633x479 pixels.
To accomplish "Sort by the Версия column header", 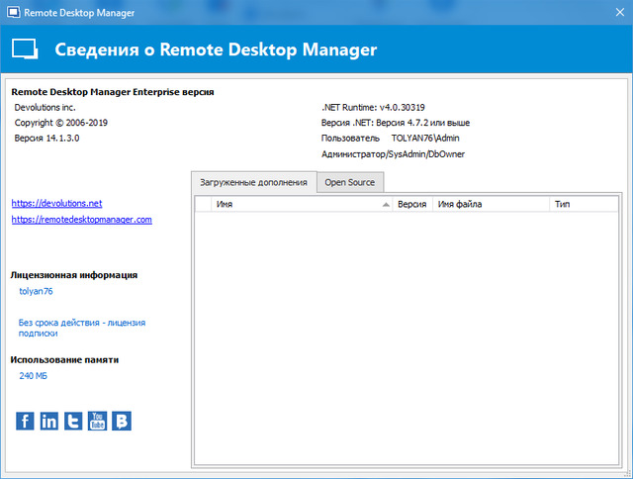I will coord(411,204).
